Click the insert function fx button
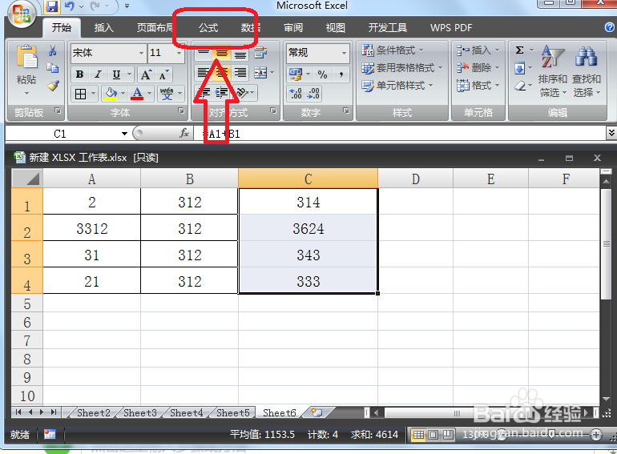 [x=184, y=133]
